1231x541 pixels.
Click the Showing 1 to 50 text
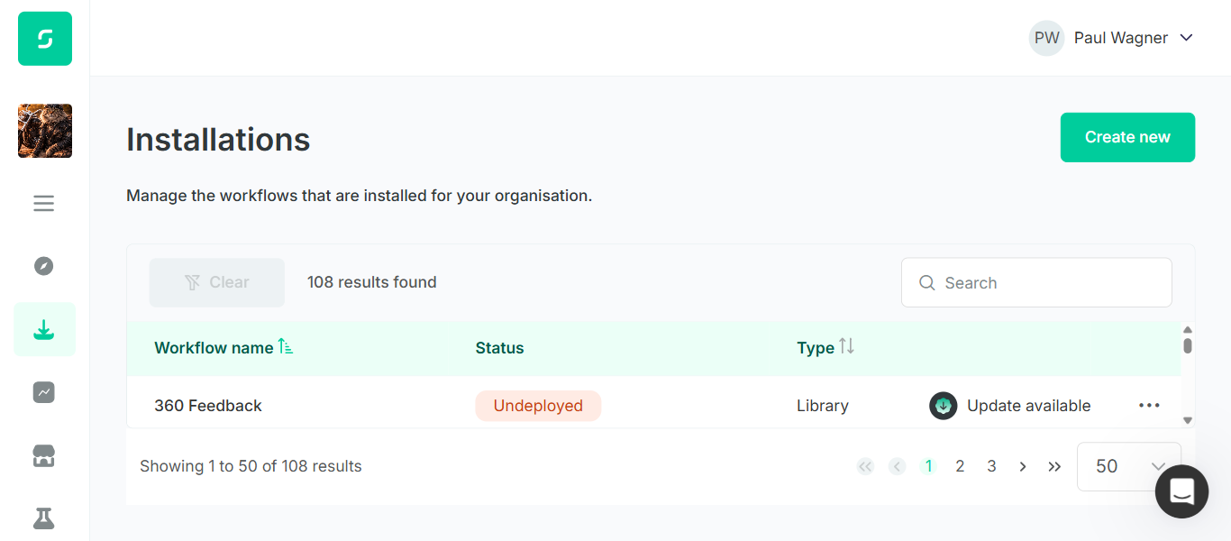[x=251, y=466]
